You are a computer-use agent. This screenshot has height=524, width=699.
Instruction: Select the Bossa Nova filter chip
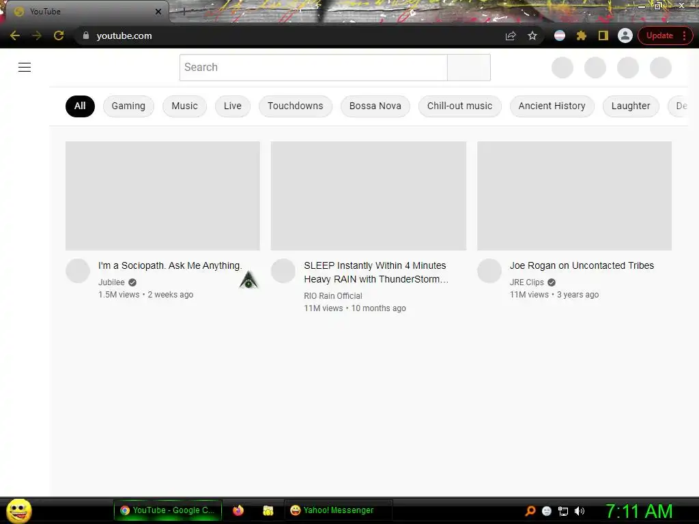point(375,106)
